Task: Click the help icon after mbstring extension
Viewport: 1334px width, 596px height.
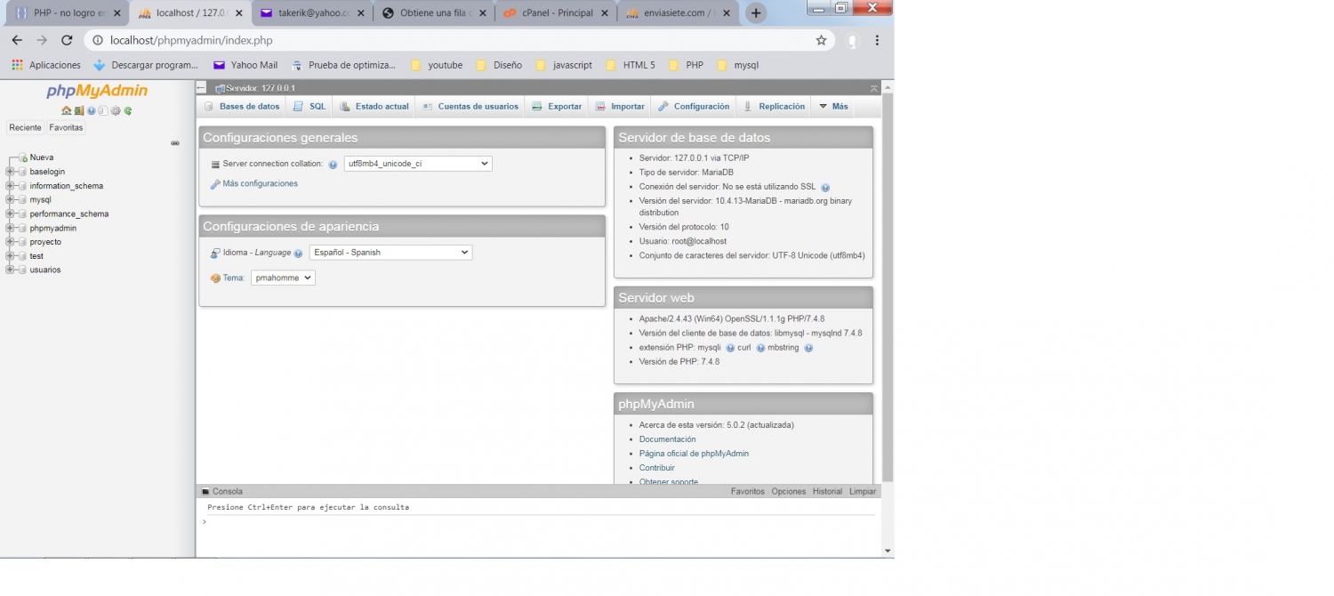Action: pyautogui.click(x=808, y=348)
